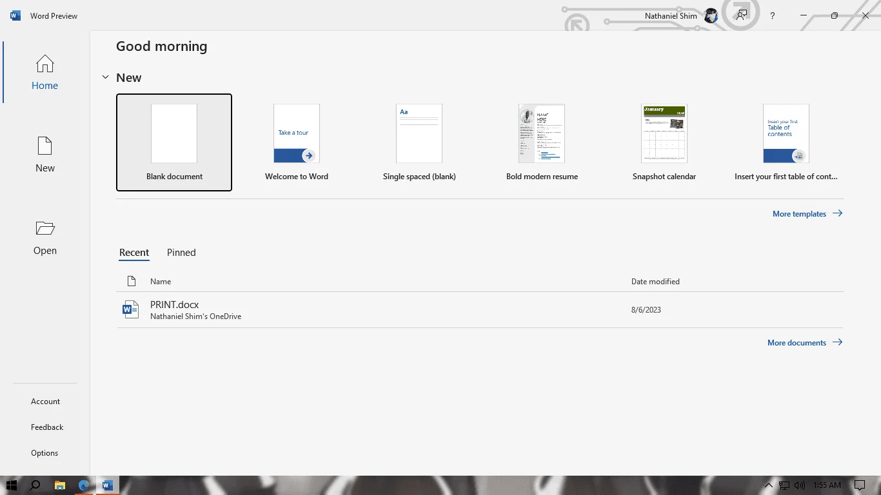This screenshot has height=495, width=881.
Task: Sort by Date modified column header
Action: click(x=655, y=282)
